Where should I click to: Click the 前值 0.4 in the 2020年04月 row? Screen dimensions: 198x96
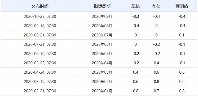(x=156, y=63)
